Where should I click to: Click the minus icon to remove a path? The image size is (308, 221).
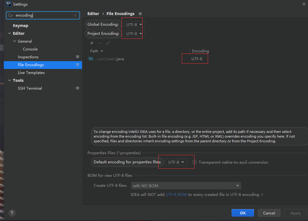click(x=100, y=43)
